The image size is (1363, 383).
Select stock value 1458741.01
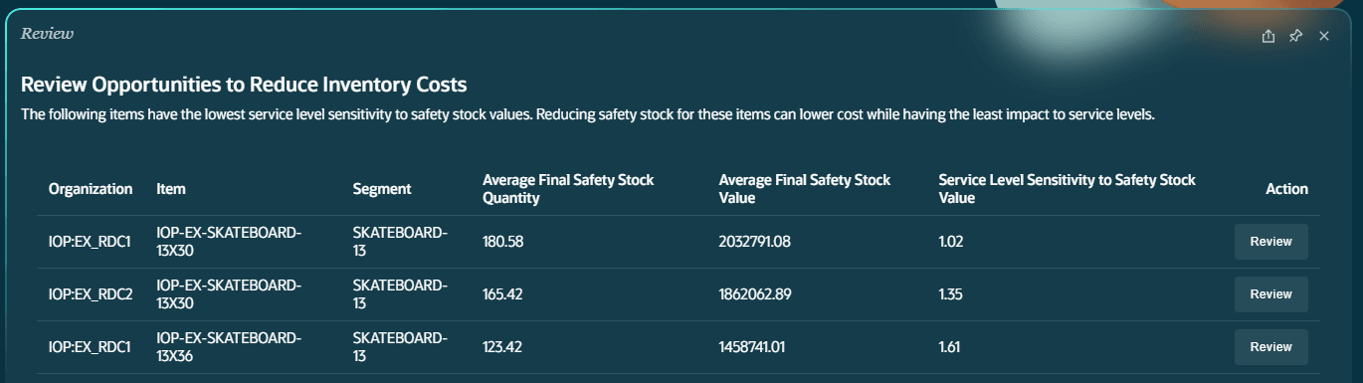pos(752,347)
